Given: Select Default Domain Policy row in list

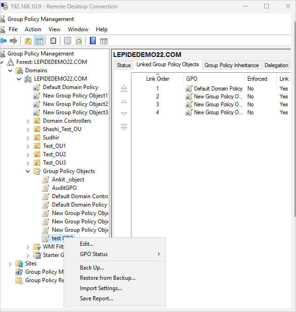Looking at the screenshot, I should coord(210,89).
